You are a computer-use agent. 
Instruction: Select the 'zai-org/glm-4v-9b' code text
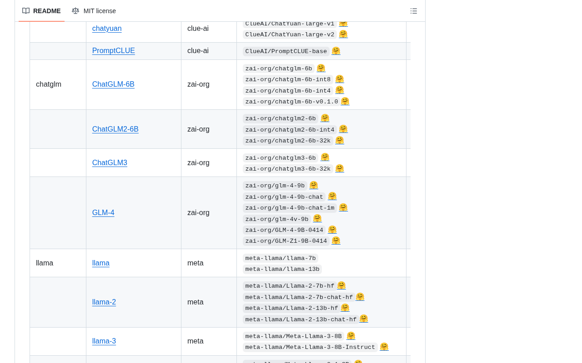tap(277, 219)
